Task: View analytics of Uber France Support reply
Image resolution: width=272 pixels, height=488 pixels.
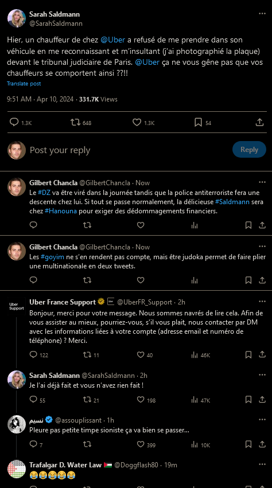Action: coord(195,354)
